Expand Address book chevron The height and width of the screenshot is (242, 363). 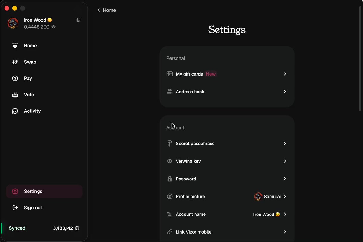click(x=285, y=92)
